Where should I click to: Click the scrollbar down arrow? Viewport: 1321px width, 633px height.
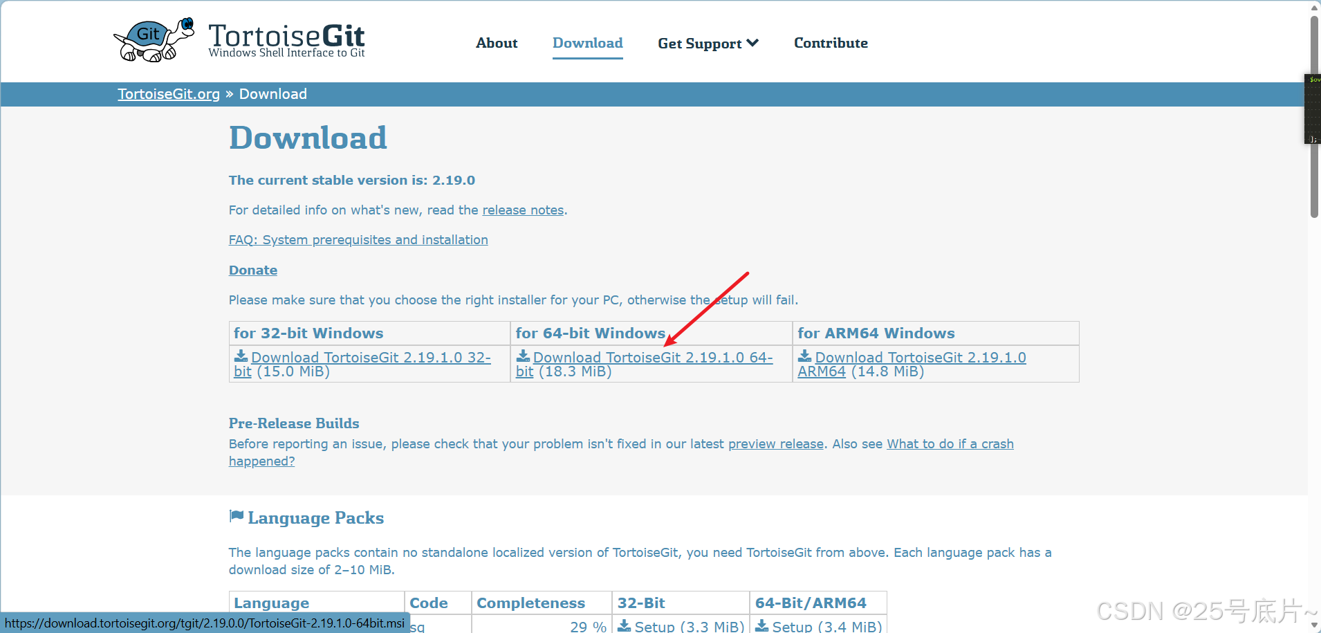(1314, 625)
